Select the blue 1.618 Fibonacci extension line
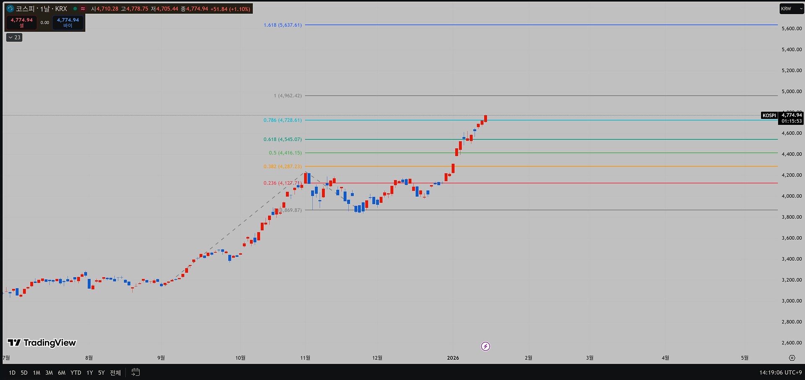805x380 pixels. 541,25
